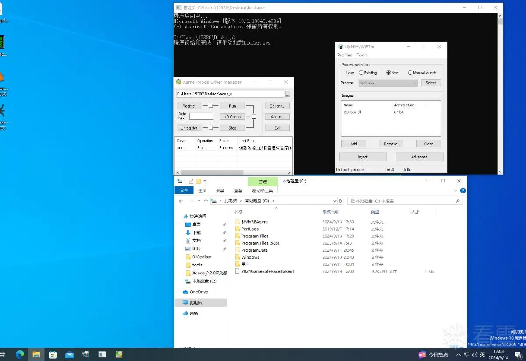Click the Code (hex) input field

[201, 116]
